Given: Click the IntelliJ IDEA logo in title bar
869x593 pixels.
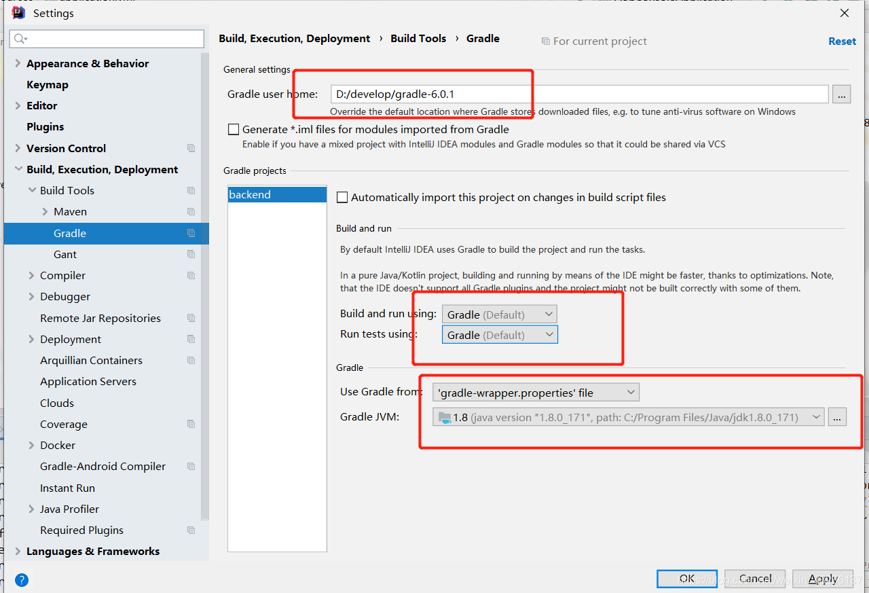Looking at the screenshot, I should [18, 13].
